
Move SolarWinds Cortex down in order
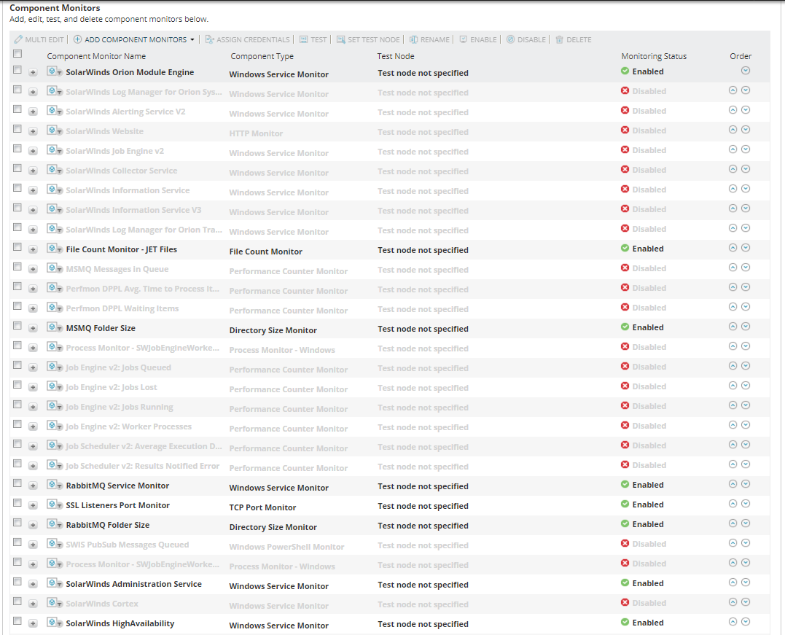(x=746, y=602)
